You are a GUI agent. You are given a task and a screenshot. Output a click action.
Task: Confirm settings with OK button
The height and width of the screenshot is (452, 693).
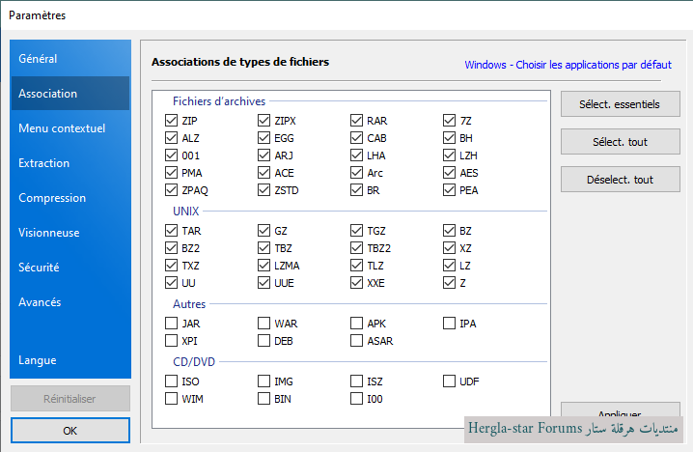click(x=70, y=431)
